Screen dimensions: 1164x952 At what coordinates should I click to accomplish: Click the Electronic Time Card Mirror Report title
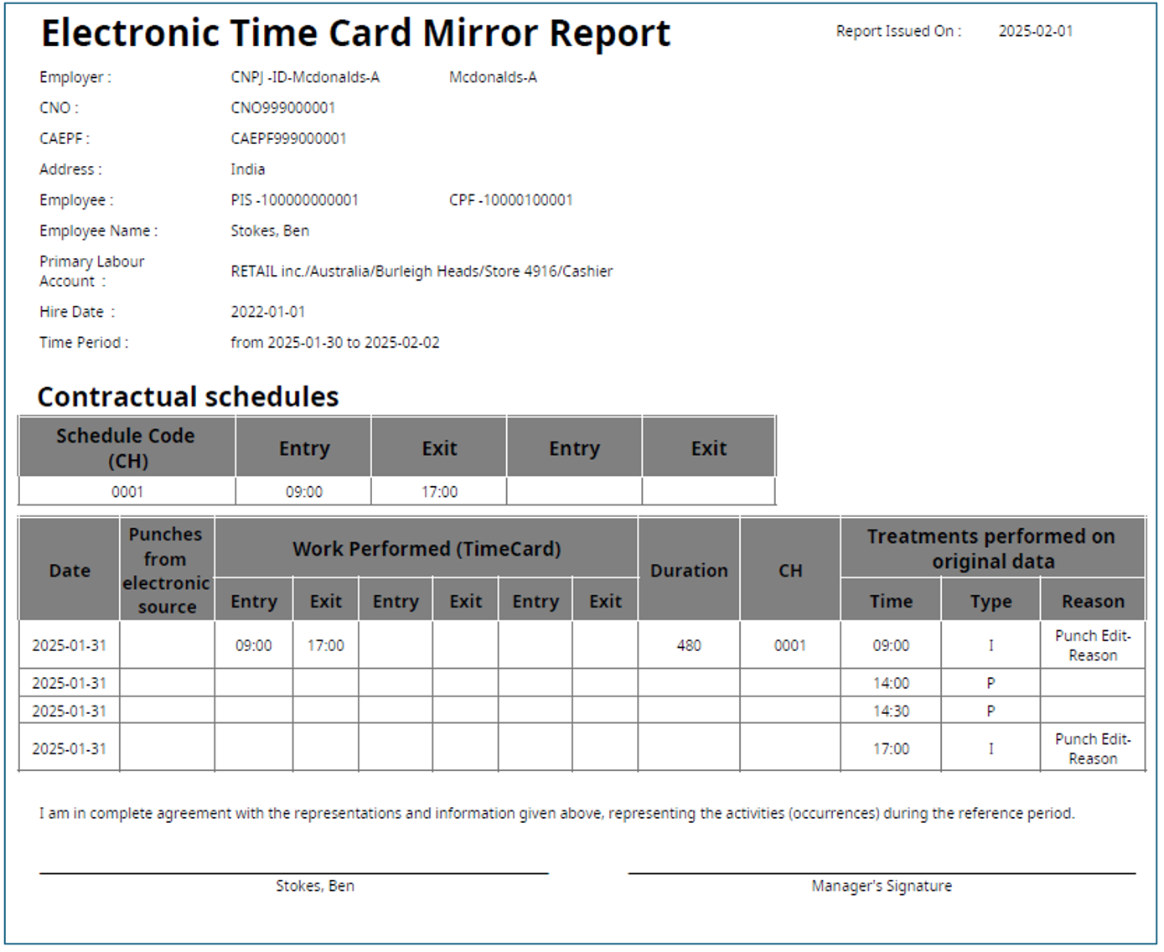click(x=355, y=34)
